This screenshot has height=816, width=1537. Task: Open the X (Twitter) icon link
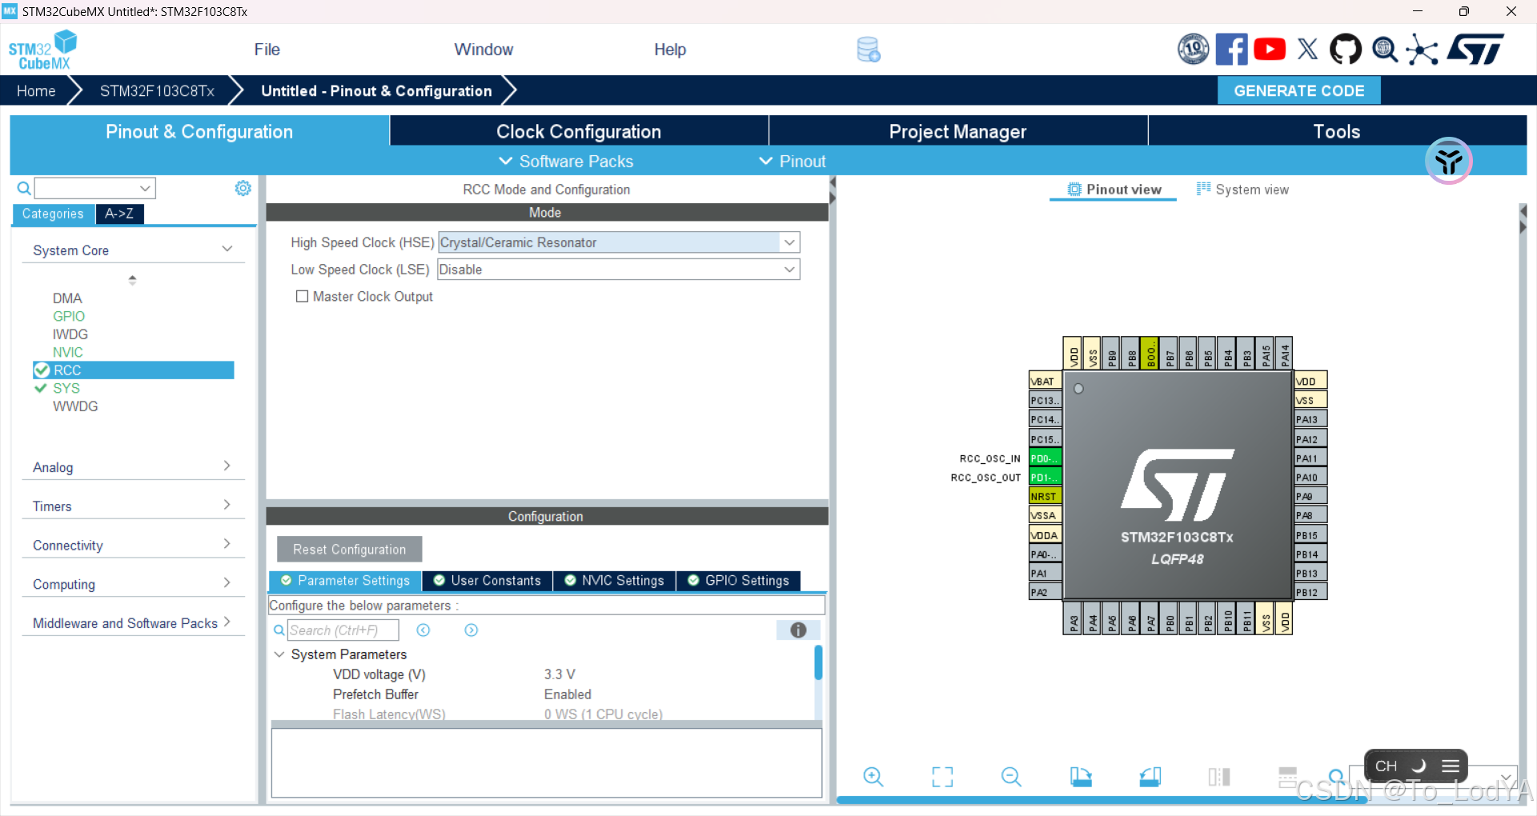pyautogui.click(x=1307, y=50)
